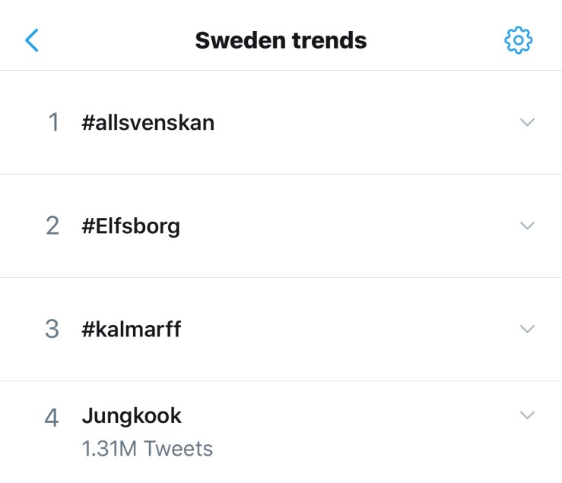Expand options chevron for #allsvenskan

(x=527, y=122)
